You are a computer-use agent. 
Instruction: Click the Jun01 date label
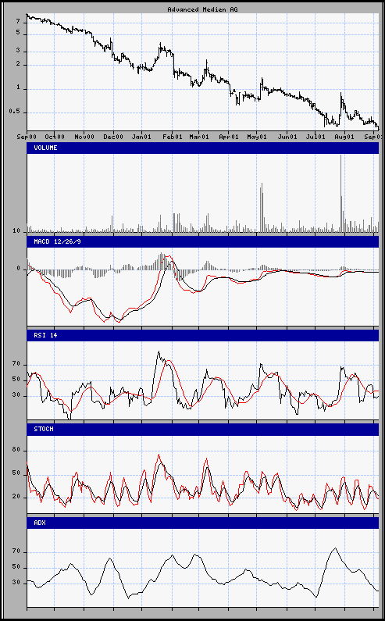[287, 137]
